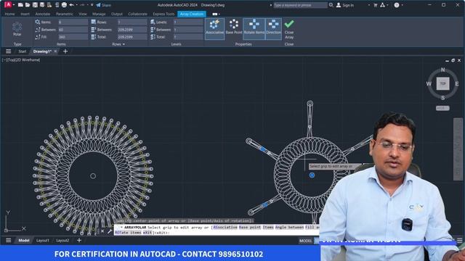The image size is (465, 261).
Task: Click the Items Between angle field
Action: (x=73, y=30)
